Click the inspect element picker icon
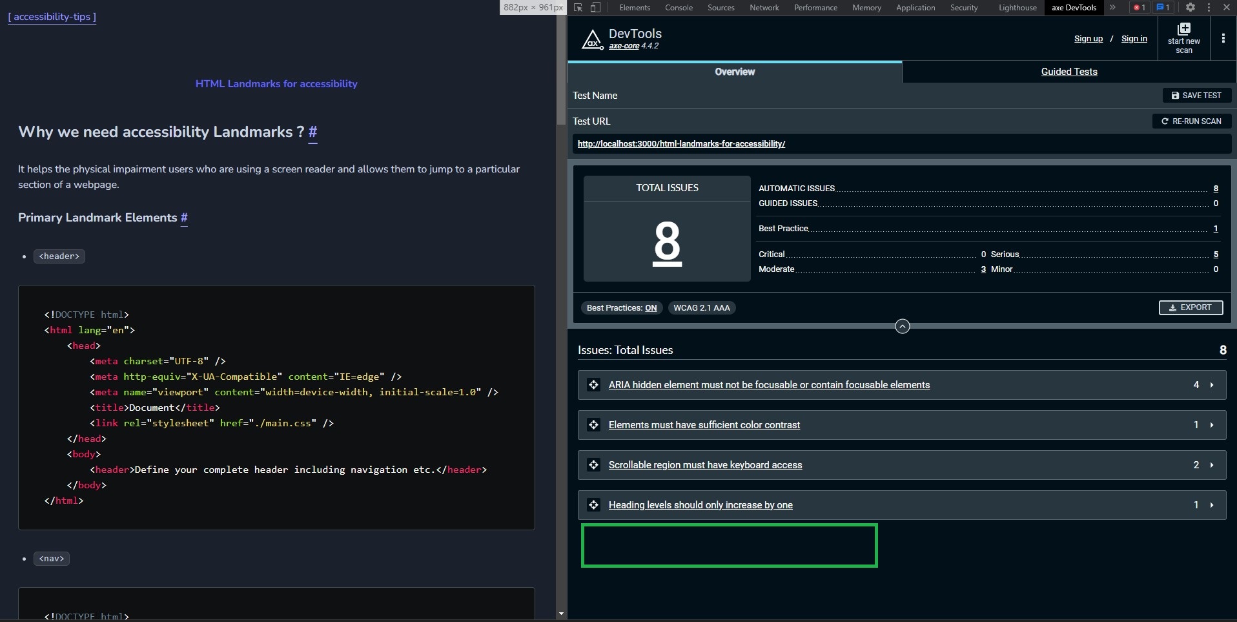The height and width of the screenshot is (622, 1237). tap(578, 8)
